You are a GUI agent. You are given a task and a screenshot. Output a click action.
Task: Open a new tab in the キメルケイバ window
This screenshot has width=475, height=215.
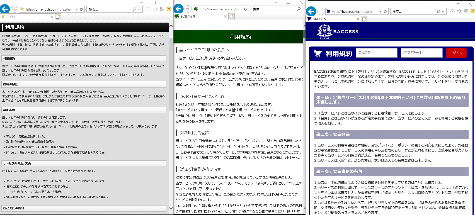tap(232, 16)
